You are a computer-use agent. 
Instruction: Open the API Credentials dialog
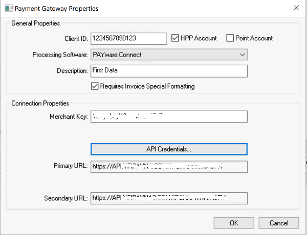click(168, 149)
